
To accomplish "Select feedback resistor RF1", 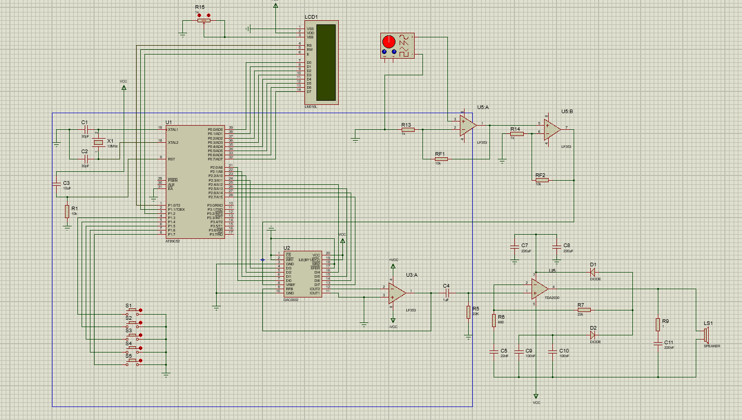I will [441, 159].
